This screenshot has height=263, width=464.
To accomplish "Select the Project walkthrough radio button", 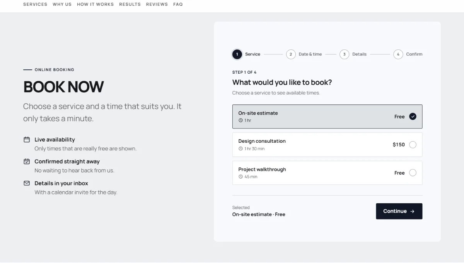I will pos(413,173).
